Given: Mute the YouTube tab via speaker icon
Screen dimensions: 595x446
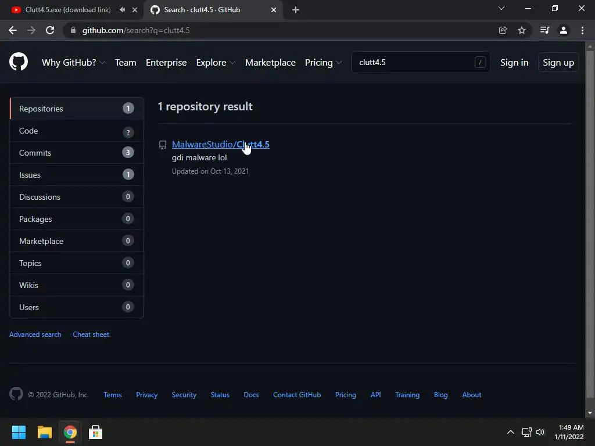Looking at the screenshot, I should [x=122, y=10].
